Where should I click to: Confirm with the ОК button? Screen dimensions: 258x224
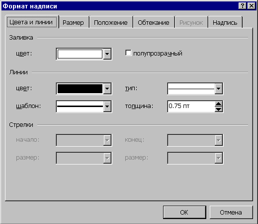pos(184,212)
